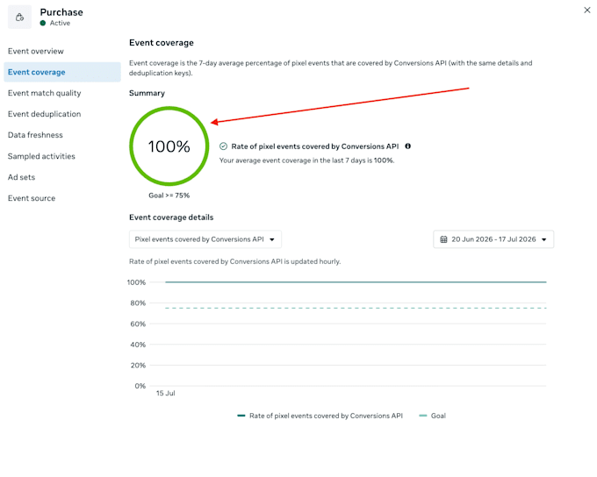Image resolution: width=597 pixels, height=477 pixels.
Task: Click the 100% coverage circle gauge
Action: coord(169,146)
